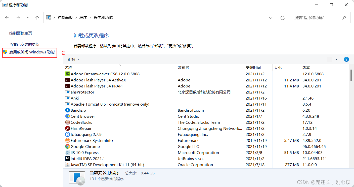
Task: Select publisher Oracle Corporation cell
Action: [x=195, y=165]
